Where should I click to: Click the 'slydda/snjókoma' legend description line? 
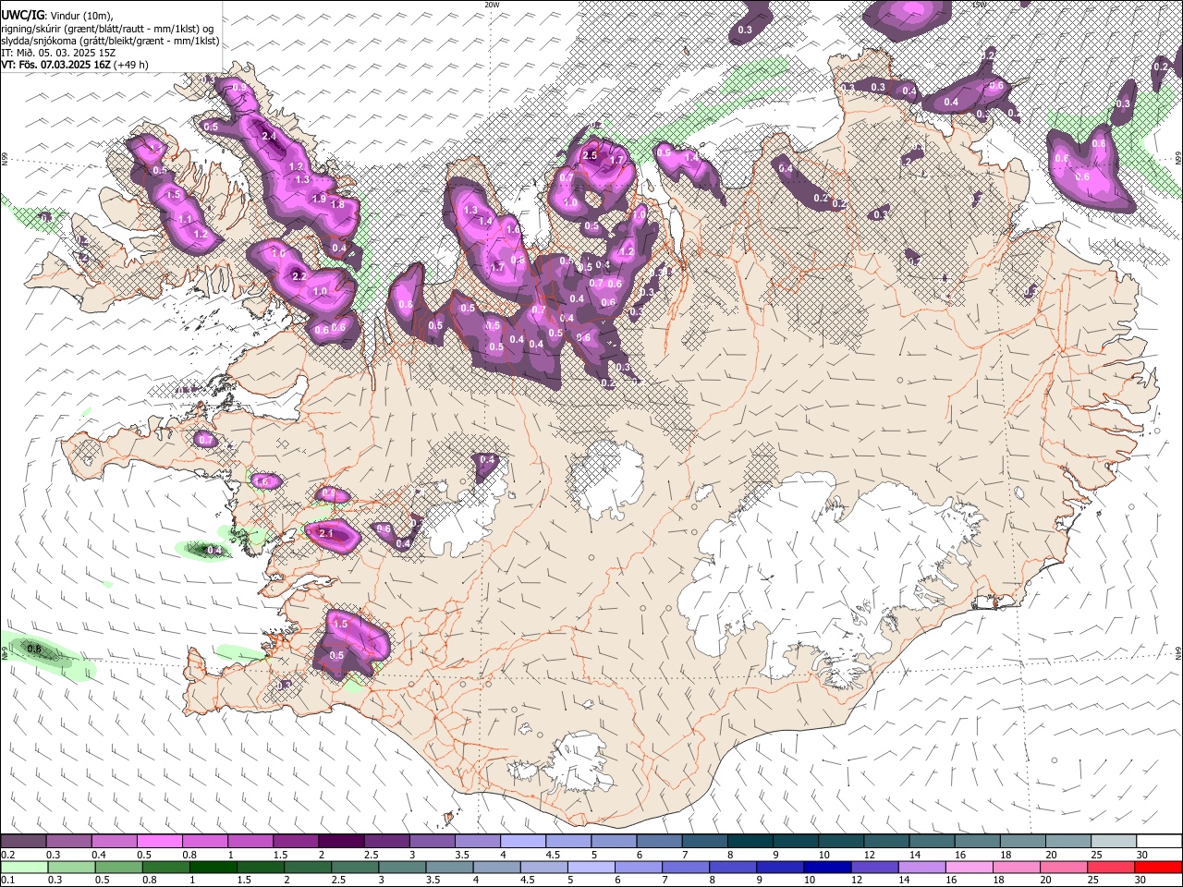pos(110,41)
